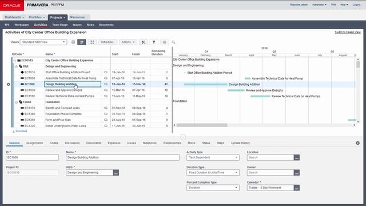Open discussion icon for EC1030 row
Image resolution: width=366 pixels, height=206 pixels.
106,90
